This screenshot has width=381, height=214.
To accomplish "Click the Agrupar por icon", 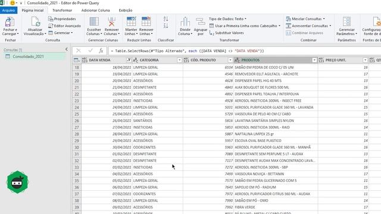I will click(201, 22).
